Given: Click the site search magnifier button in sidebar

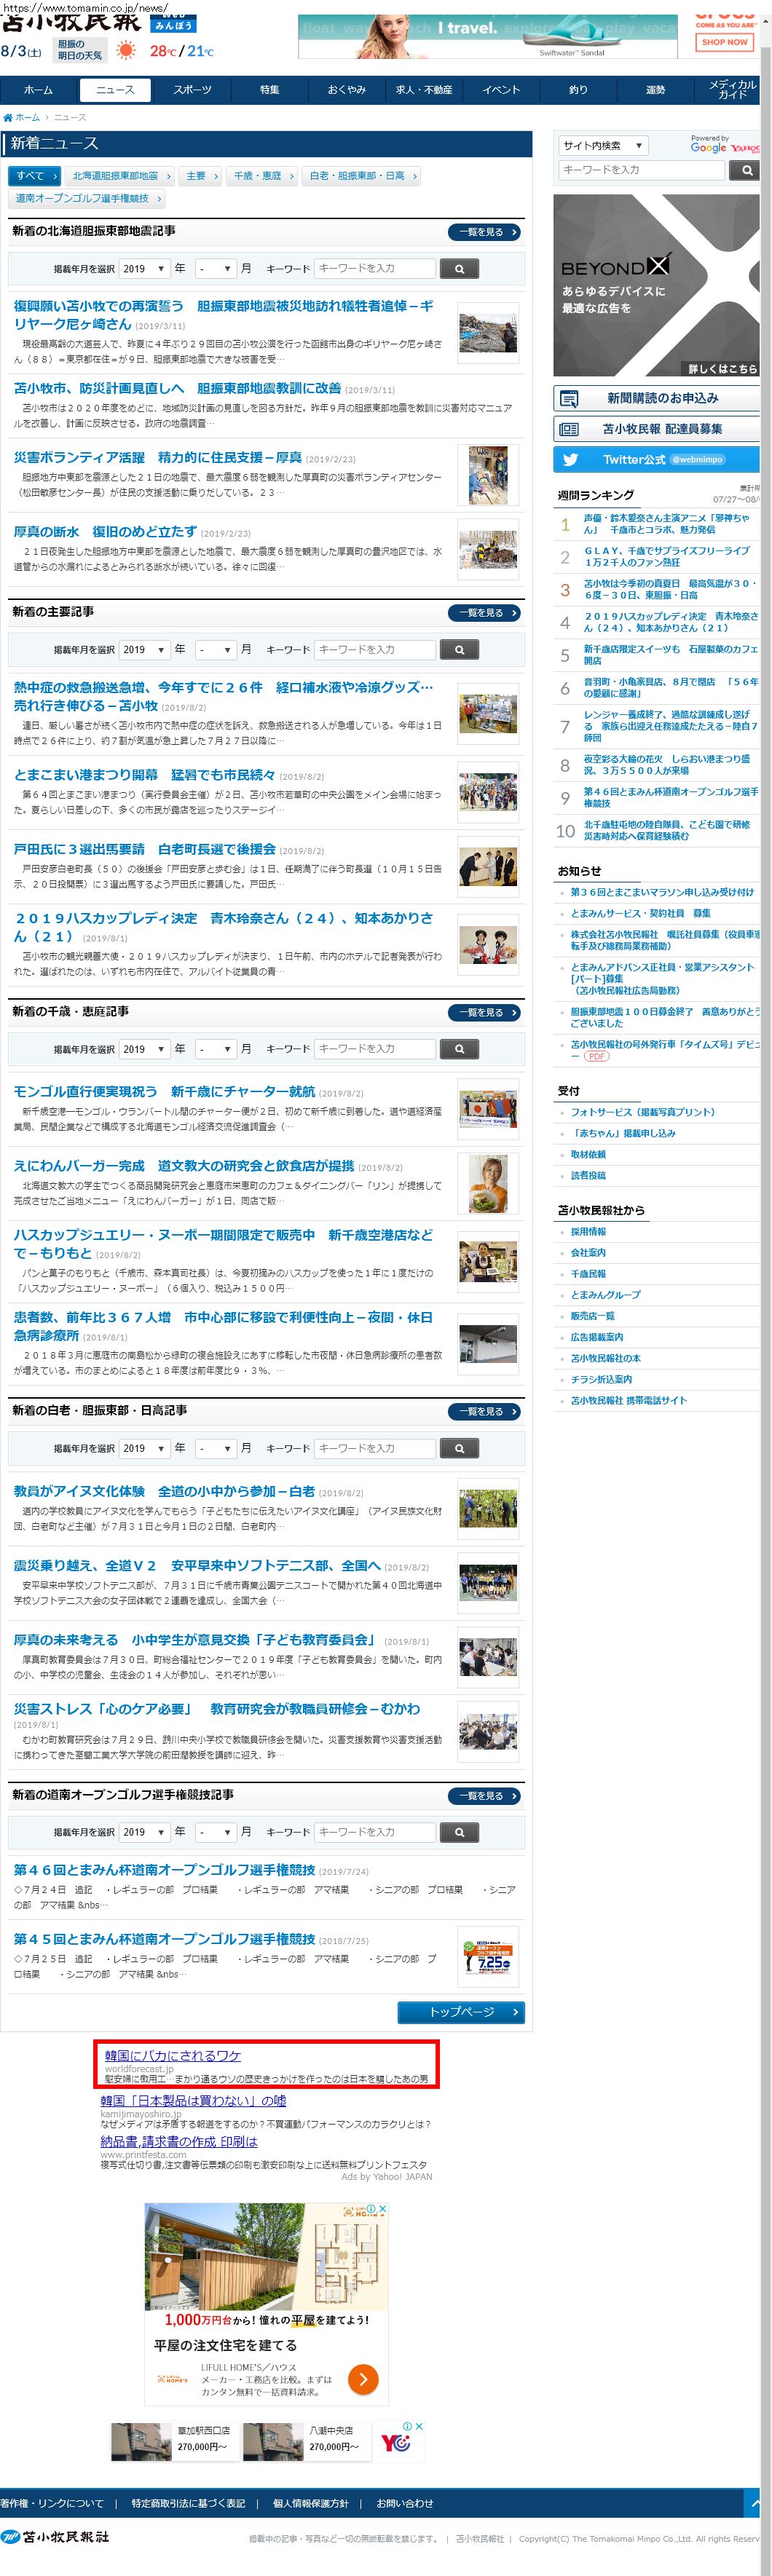Looking at the screenshot, I should click(746, 171).
